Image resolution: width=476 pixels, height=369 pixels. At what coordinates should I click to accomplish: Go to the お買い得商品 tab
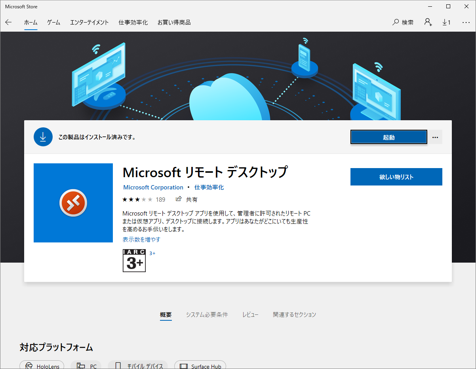174,23
